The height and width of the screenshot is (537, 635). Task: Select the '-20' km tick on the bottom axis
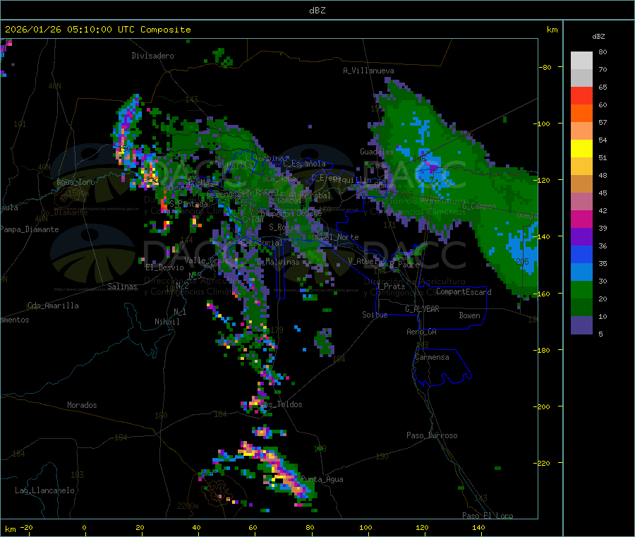coord(26,528)
